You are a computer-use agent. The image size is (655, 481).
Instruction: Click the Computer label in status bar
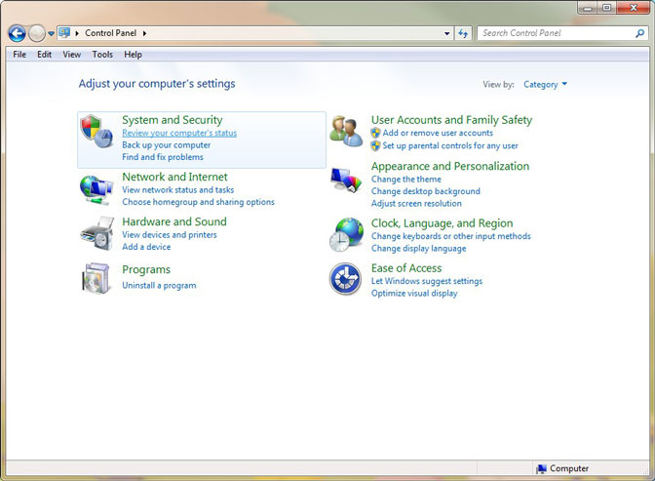569,468
